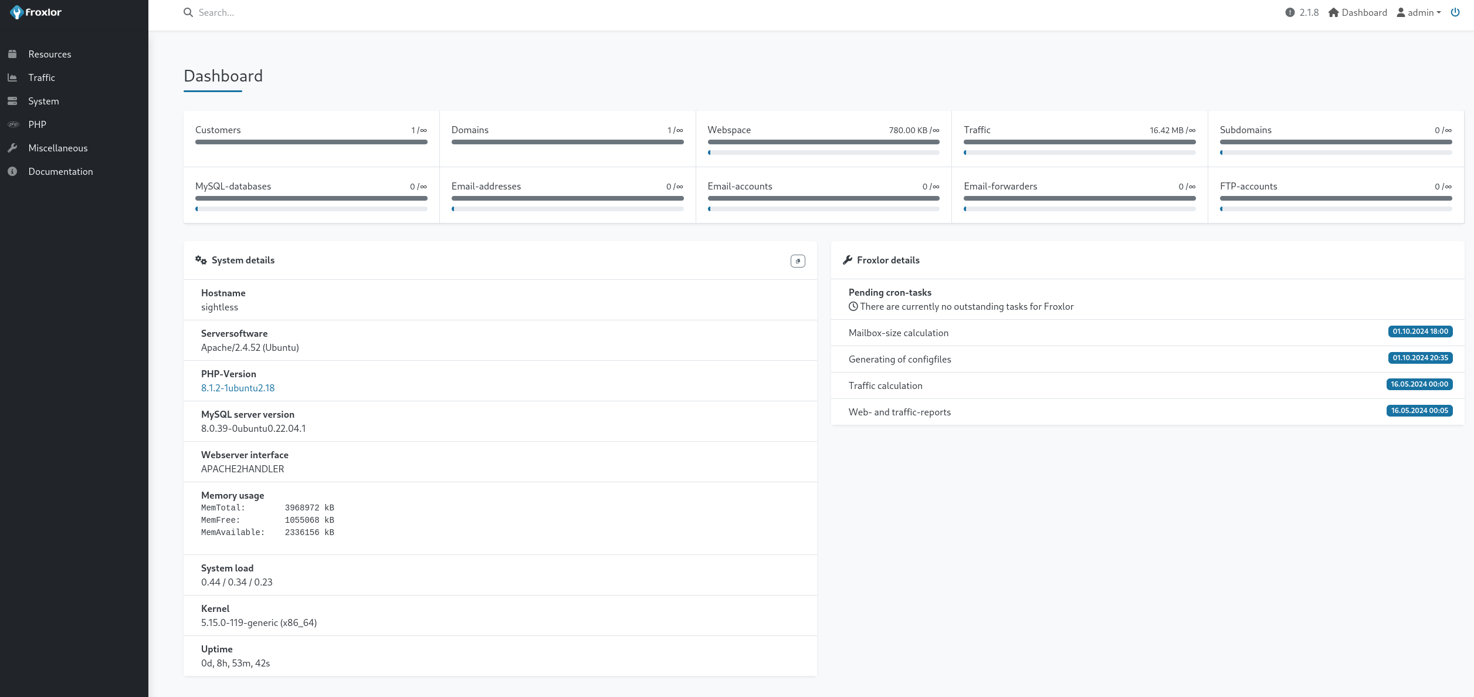
Task: Click the copy system details icon
Action: (x=798, y=261)
